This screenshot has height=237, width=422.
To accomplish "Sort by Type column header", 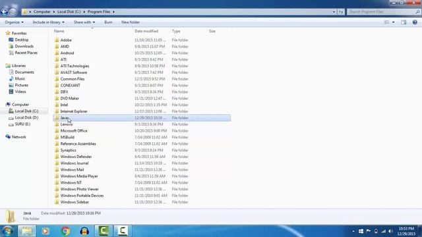I will [176, 31].
